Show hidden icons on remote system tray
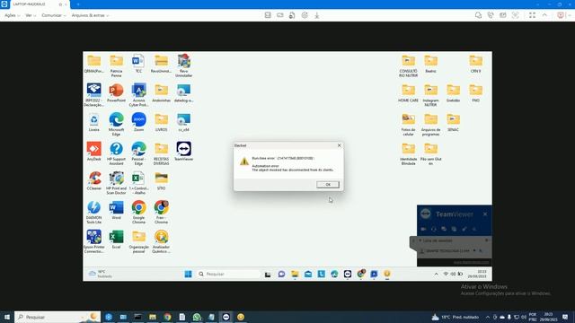The image size is (575, 323). click(x=436, y=274)
